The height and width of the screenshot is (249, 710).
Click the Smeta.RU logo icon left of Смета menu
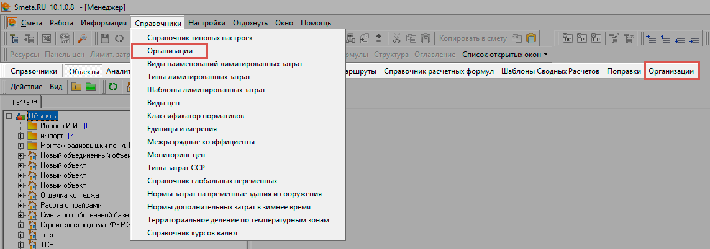coord(12,23)
